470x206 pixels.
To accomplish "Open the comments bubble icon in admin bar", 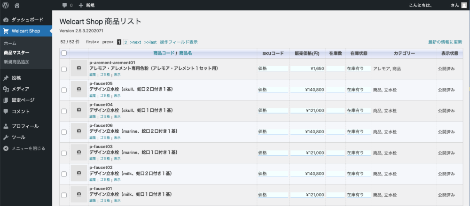I will [x=64, y=5].
